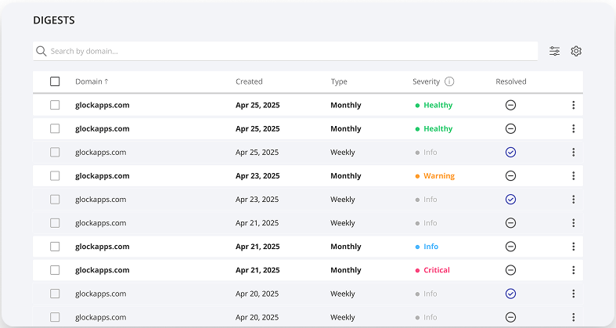Toggle resolved status on the Warning row
This screenshot has width=616, height=328.
(510, 176)
